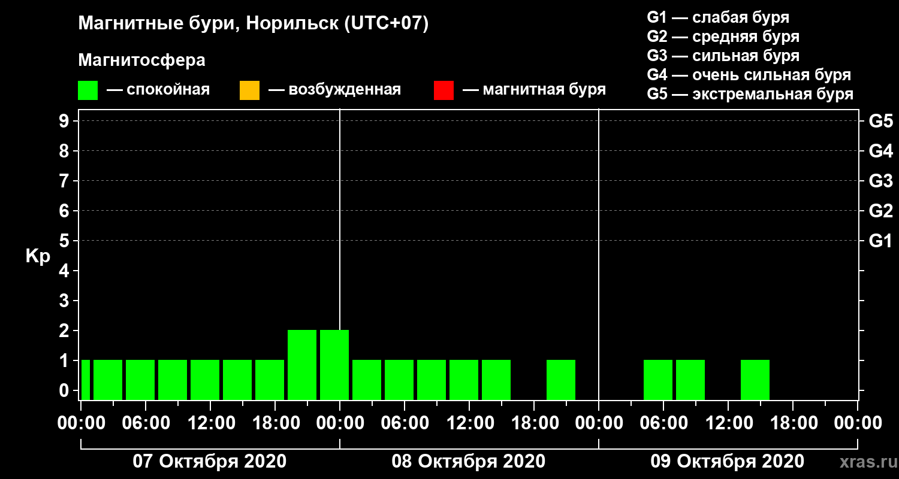Click the date label '08 Октября 2020'
Screen dimensions: 899x479
[469, 462]
